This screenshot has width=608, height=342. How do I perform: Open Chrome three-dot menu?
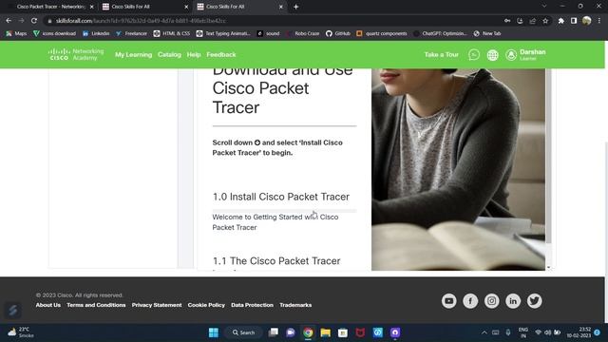click(x=599, y=21)
